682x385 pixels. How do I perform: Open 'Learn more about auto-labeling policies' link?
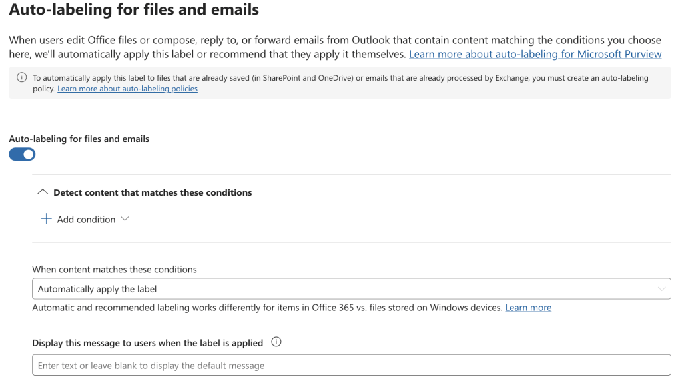coord(127,89)
